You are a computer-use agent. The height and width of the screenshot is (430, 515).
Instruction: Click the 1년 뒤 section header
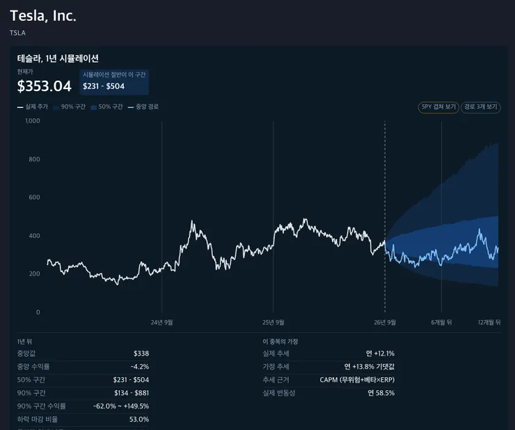24,342
